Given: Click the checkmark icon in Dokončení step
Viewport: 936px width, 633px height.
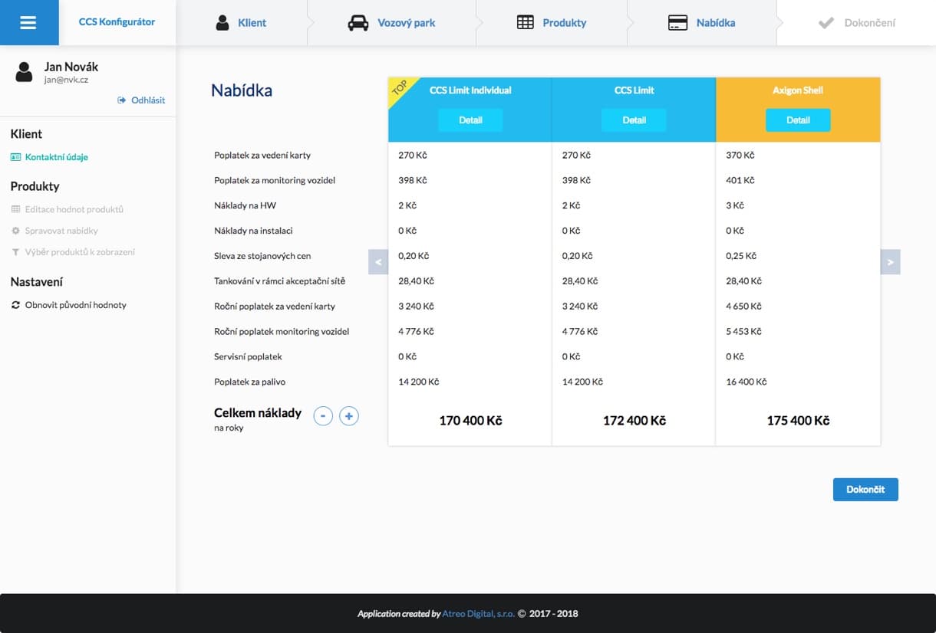Looking at the screenshot, I should (x=826, y=23).
